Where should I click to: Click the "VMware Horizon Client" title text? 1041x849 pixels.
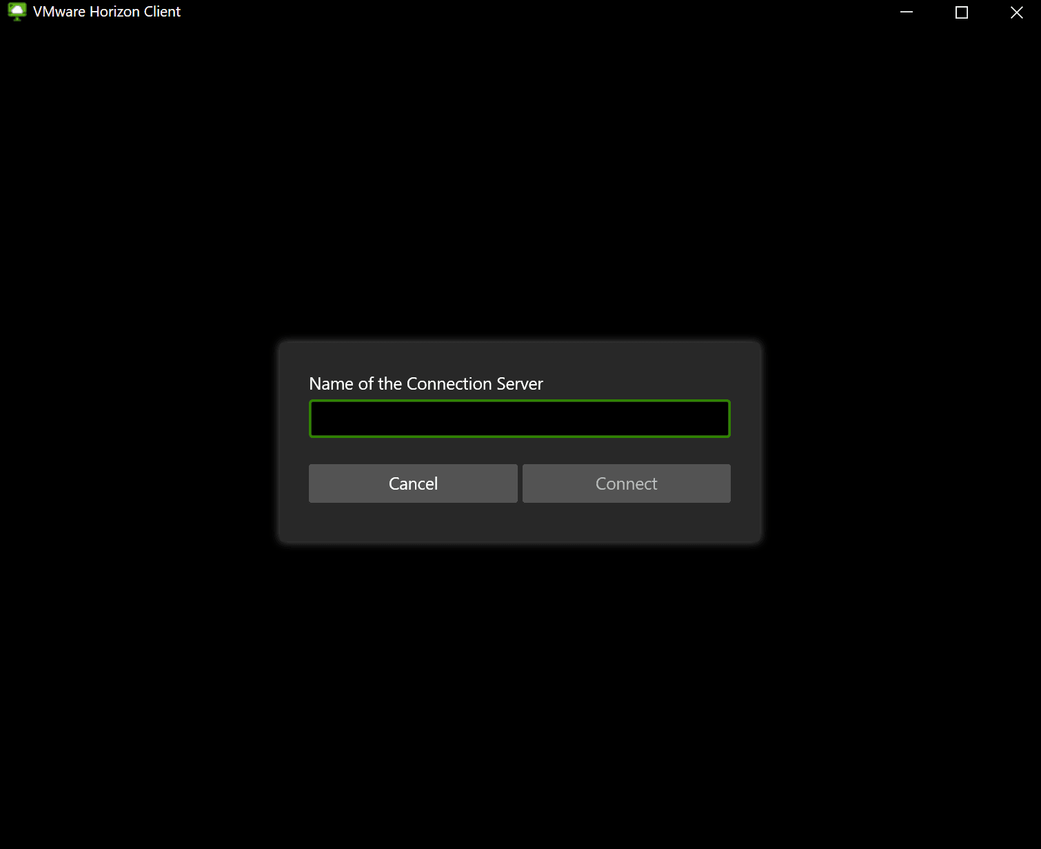click(x=107, y=12)
